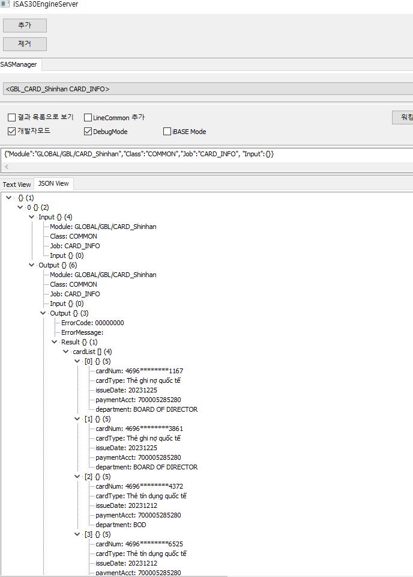
Task: Select Module row under Output {} (6)
Action: [x=103, y=275]
